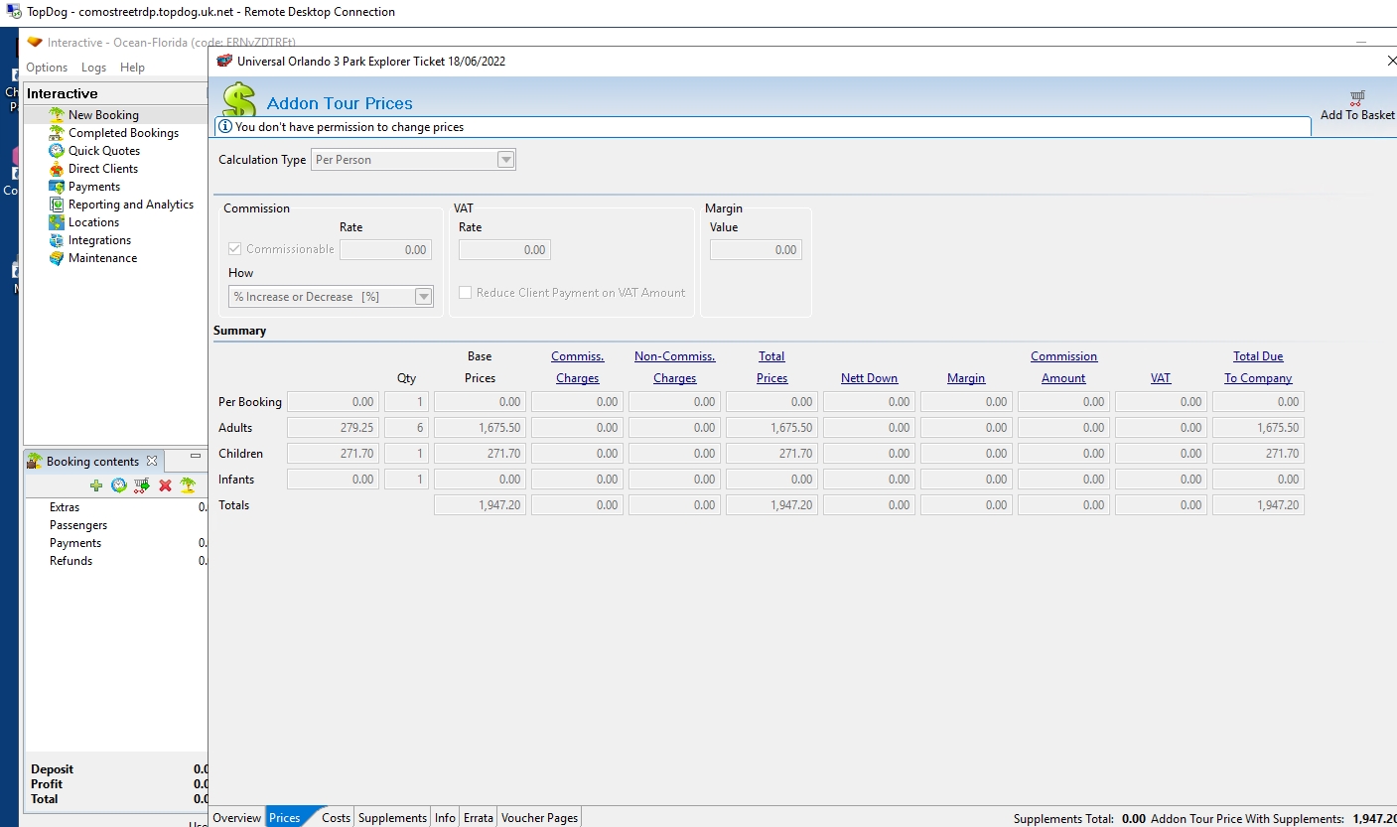Image resolution: width=1397 pixels, height=827 pixels.
Task: Open the Calculation Type dropdown
Action: click(x=505, y=160)
